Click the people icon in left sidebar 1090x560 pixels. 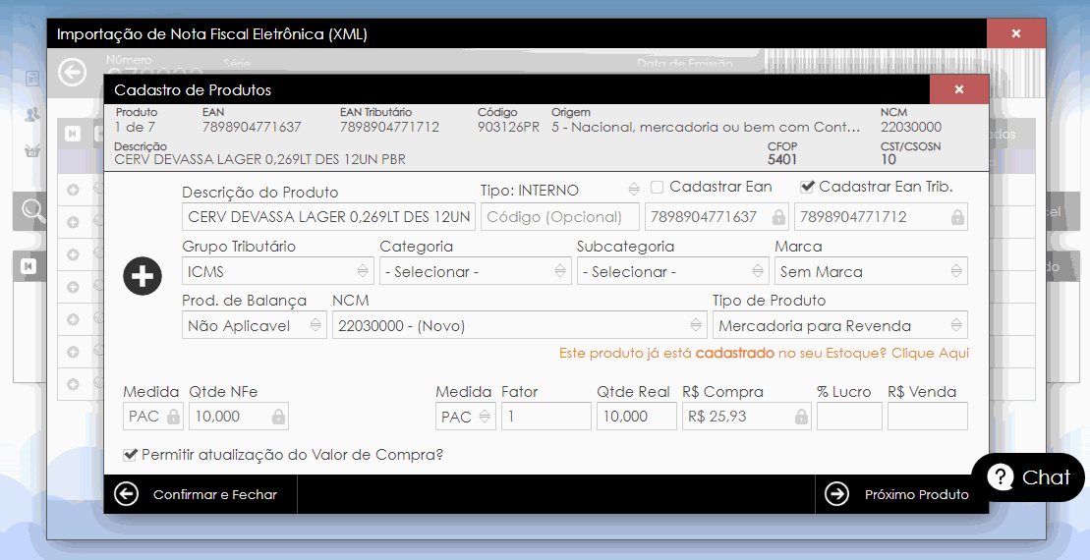click(32, 115)
